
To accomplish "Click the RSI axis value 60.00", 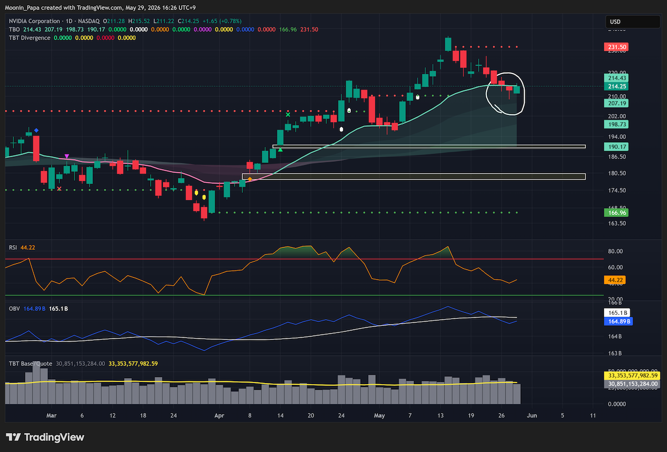I will click(615, 267).
